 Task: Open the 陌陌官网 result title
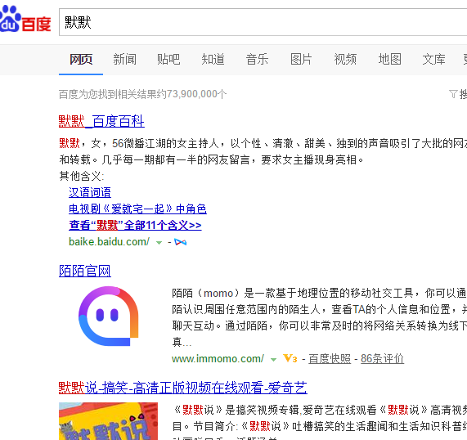pos(85,271)
